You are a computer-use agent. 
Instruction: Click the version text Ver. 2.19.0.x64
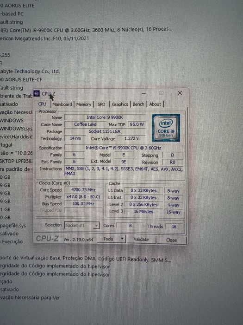coord(78,240)
